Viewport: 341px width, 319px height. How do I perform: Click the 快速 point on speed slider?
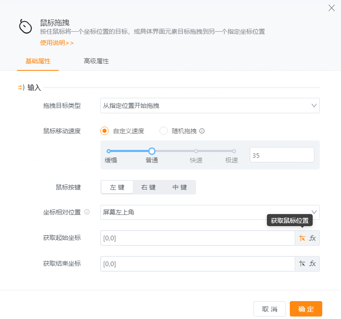click(x=196, y=151)
